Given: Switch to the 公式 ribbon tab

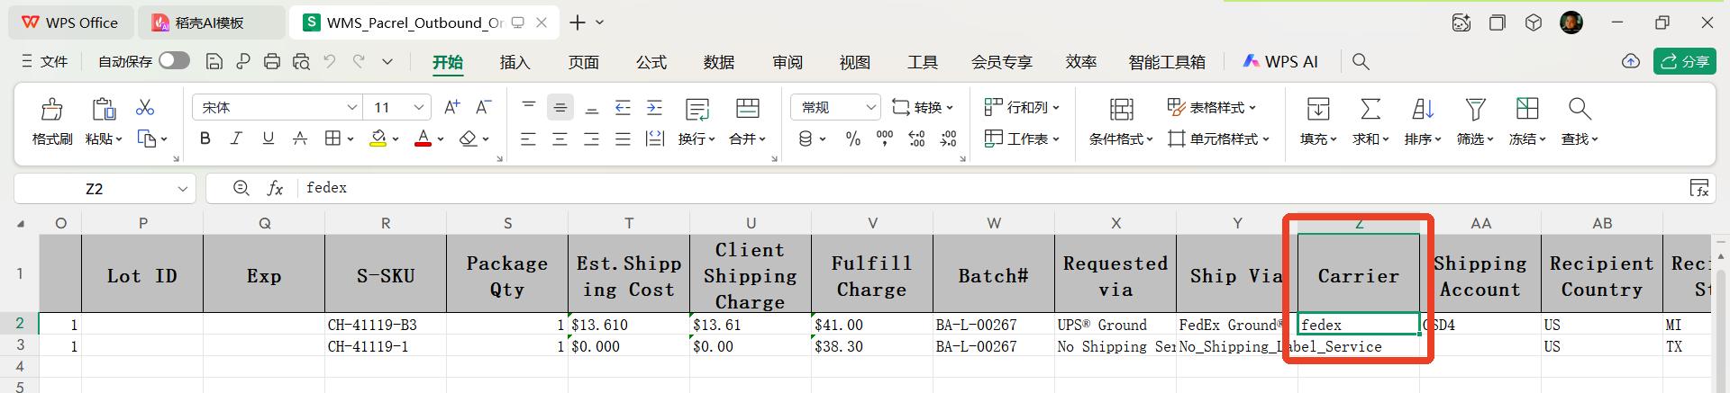Looking at the screenshot, I should (651, 62).
